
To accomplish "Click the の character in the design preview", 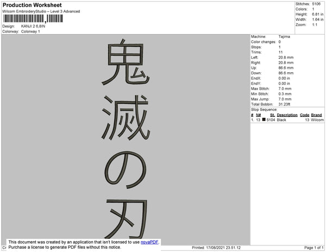I will coord(126,170).
